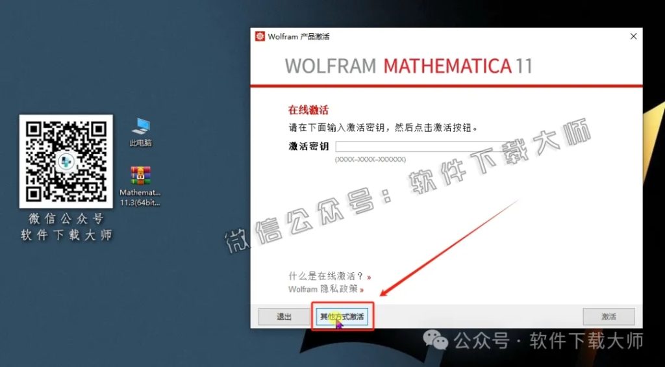The height and width of the screenshot is (367, 665).
Task: Select the Mathematica 11.3 archive desktop icon
Action: coord(140,185)
